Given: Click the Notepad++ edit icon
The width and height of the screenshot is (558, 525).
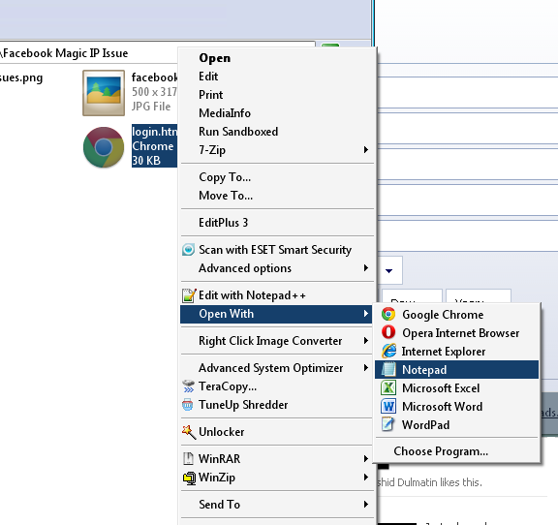Looking at the screenshot, I should 189,295.
